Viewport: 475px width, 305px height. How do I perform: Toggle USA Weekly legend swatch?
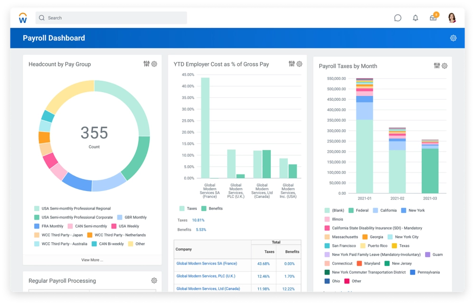click(x=114, y=226)
